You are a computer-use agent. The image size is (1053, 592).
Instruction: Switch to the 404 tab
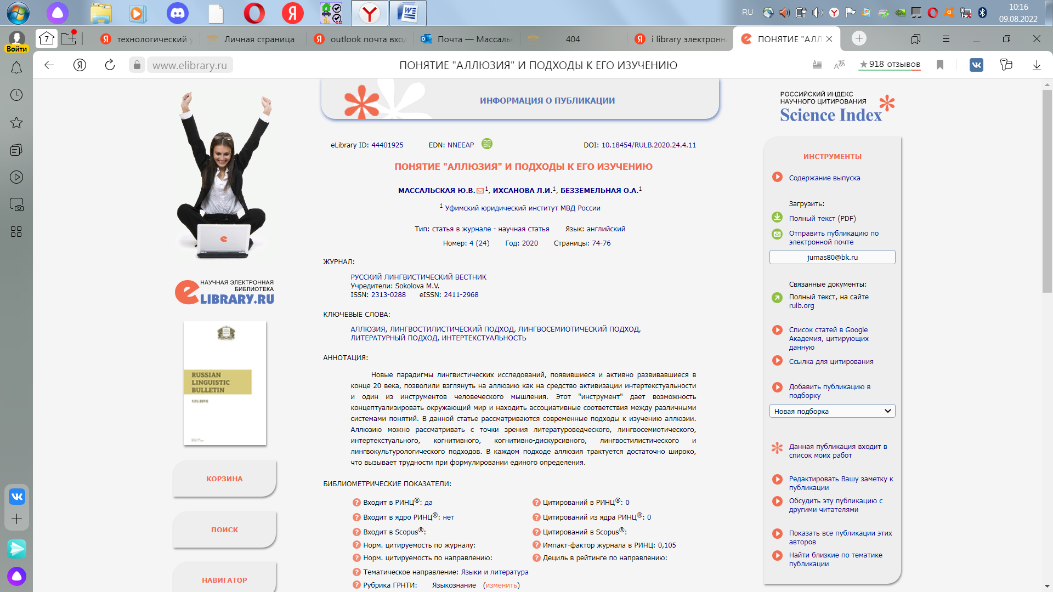coord(573,39)
